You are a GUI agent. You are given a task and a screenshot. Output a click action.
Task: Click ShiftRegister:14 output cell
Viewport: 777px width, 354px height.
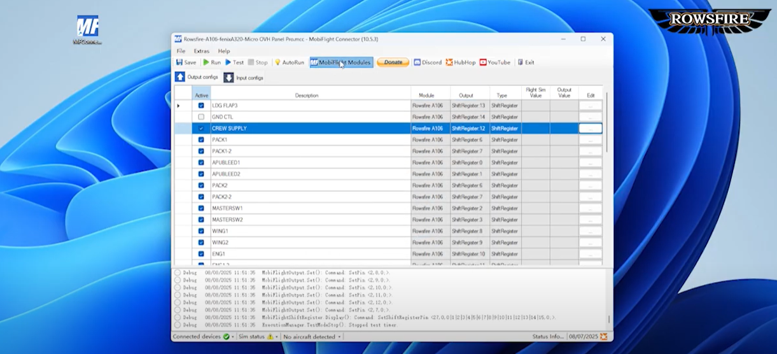(470, 117)
